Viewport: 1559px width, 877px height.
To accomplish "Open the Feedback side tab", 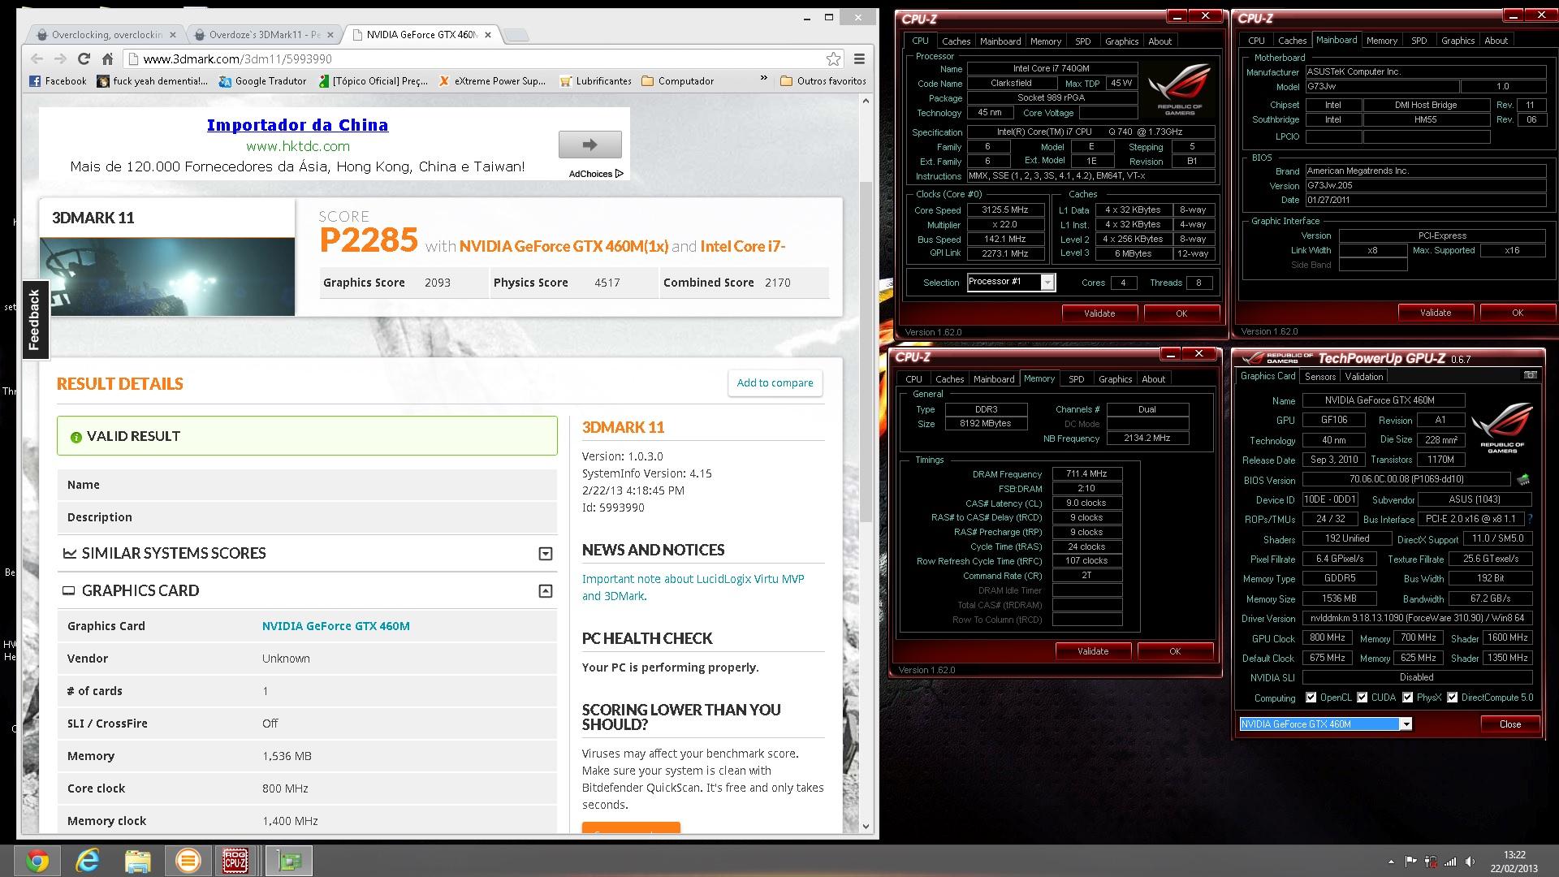I will 34,320.
